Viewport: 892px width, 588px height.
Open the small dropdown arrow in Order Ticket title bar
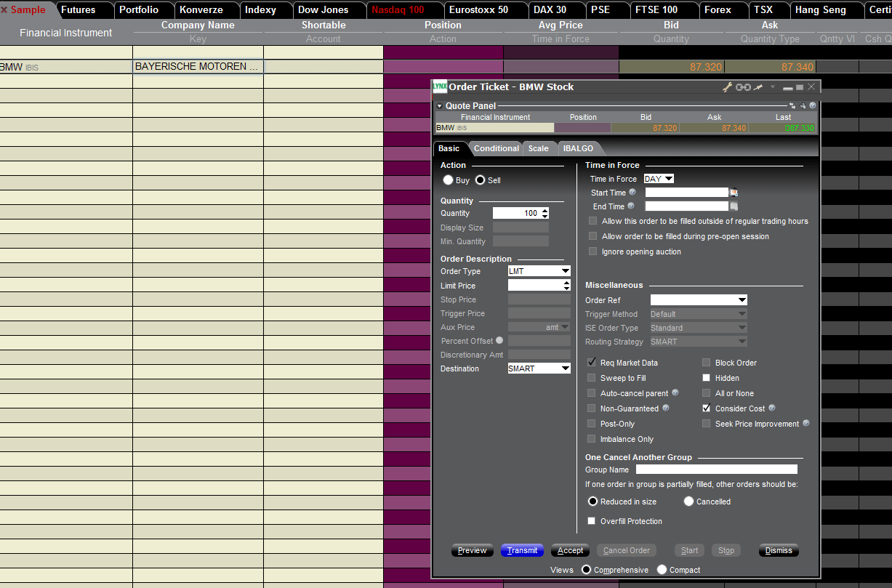(x=773, y=87)
